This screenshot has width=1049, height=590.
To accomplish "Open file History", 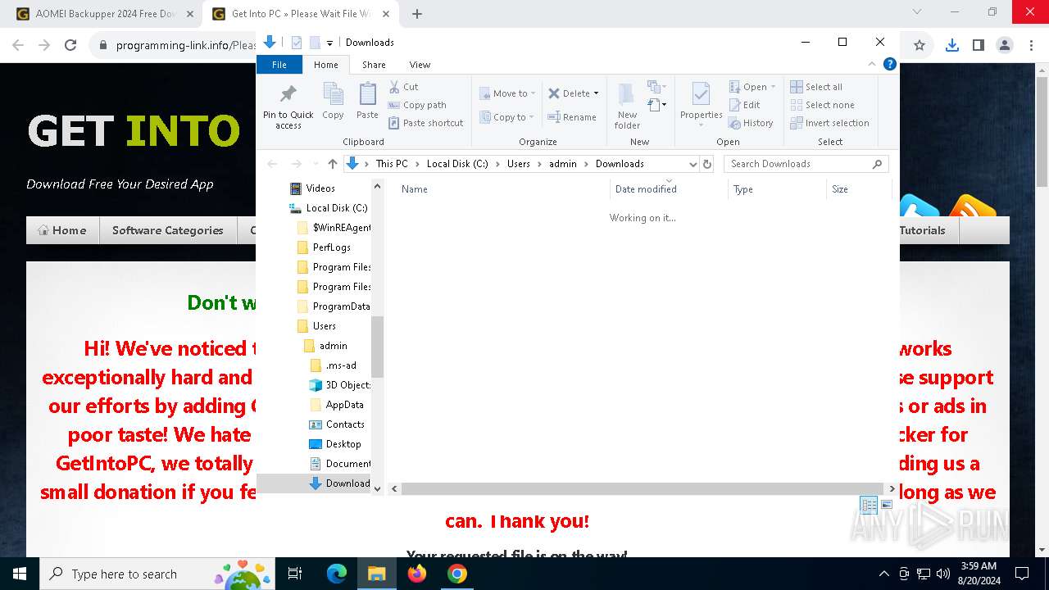I will click(751, 123).
